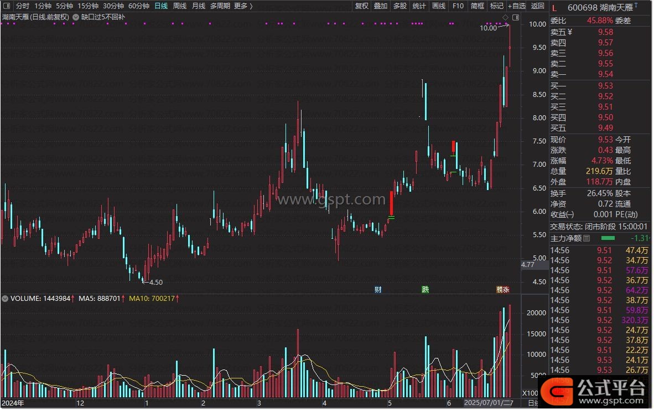Click the 换手 26.45% value
Image resolution: width=654 pixels, height=410 pixels.
(600, 193)
